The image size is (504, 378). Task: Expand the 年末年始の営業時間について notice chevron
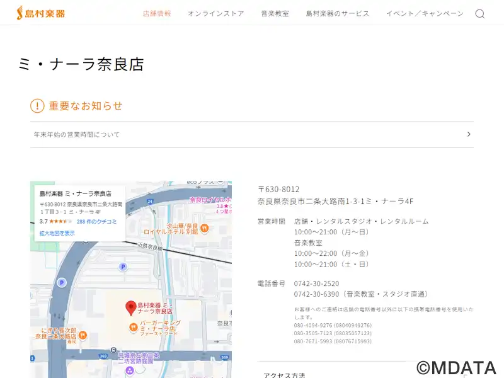(x=469, y=134)
